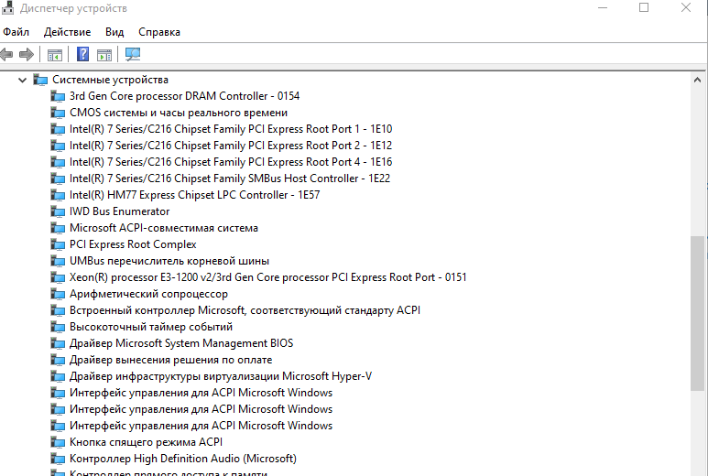The height and width of the screenshot is (476, 708).
Task: Click the vertical scrollbar thumb
Action: click(698, 311)
